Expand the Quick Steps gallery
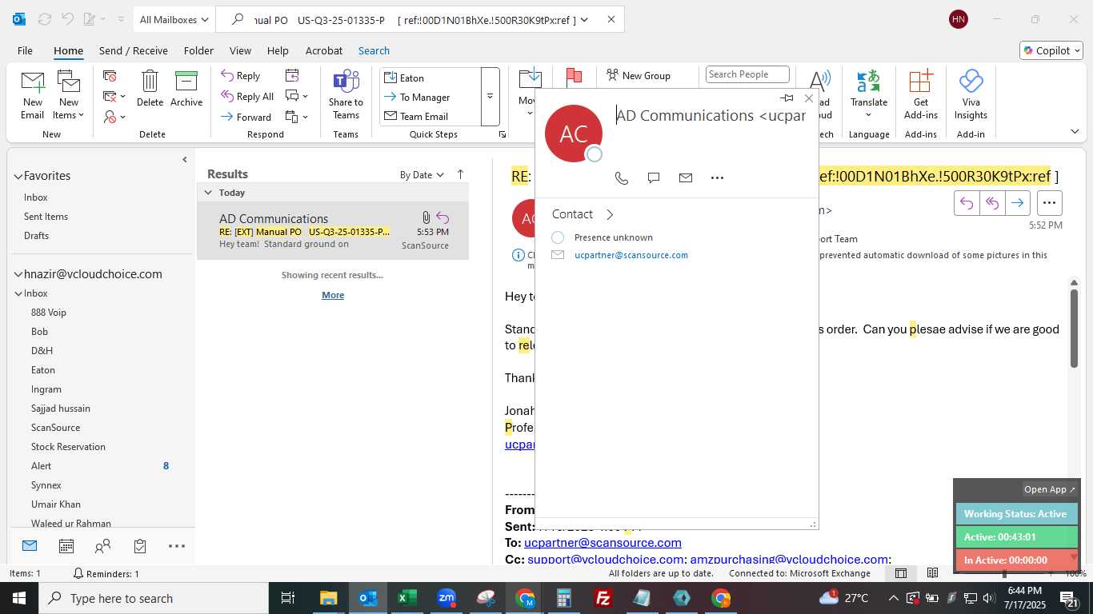Image resolution: width=1093 pixels, height=614 pixels. pyautogui.click(x=490, y=97)
